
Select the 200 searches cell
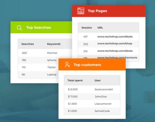24,53
